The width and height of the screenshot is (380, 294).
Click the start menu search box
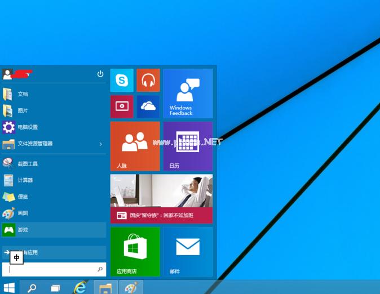[54, 269]
